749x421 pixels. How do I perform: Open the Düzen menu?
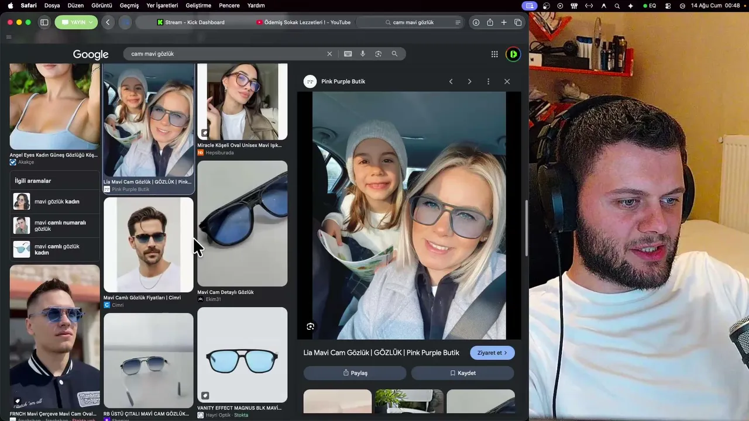click(x=75, y=5)
